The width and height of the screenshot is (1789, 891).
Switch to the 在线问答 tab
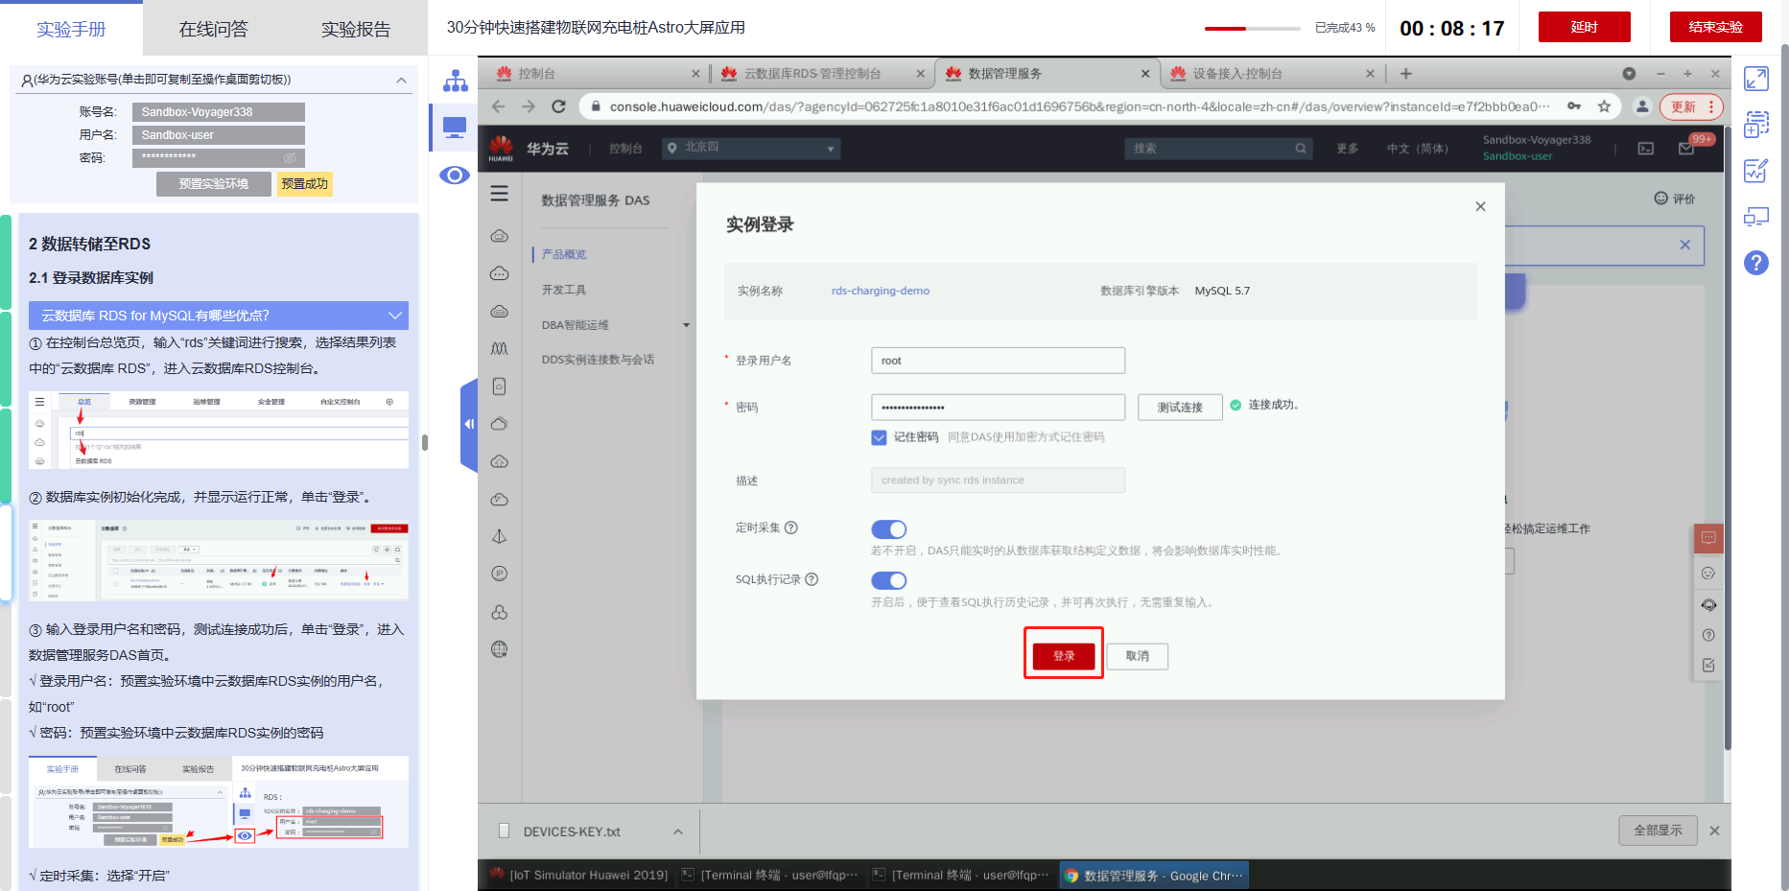pos(213,30)
